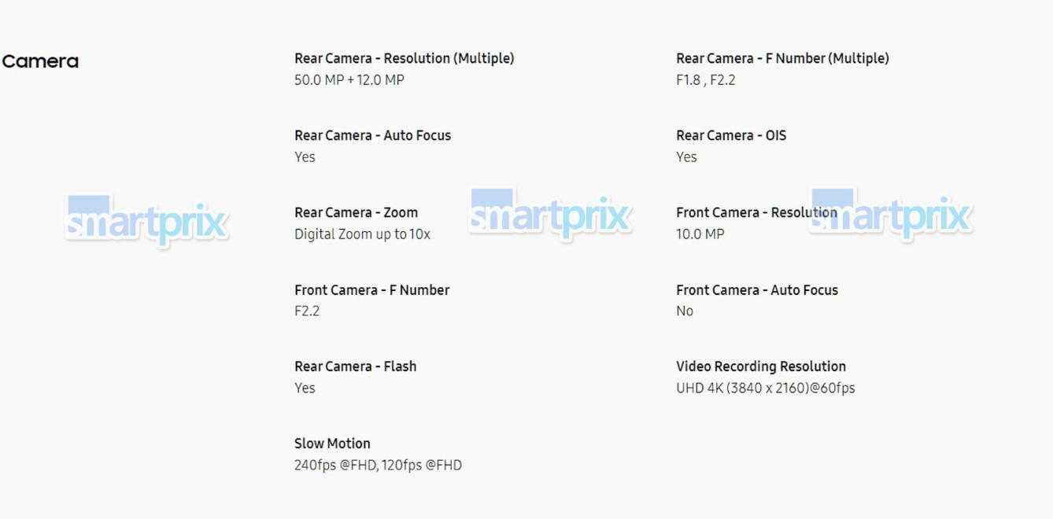
Task: Click the Rear Camera - Auto Focus label
Action: 372,135
